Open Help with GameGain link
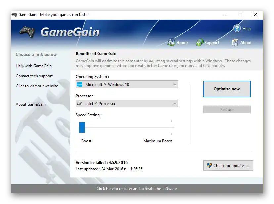 point(33,66)
